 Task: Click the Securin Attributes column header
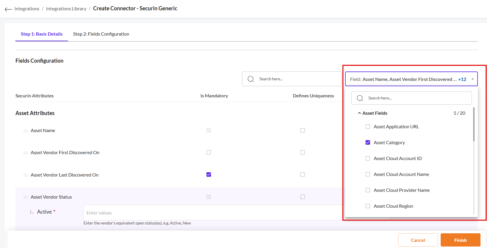click(x=35, y=96)
